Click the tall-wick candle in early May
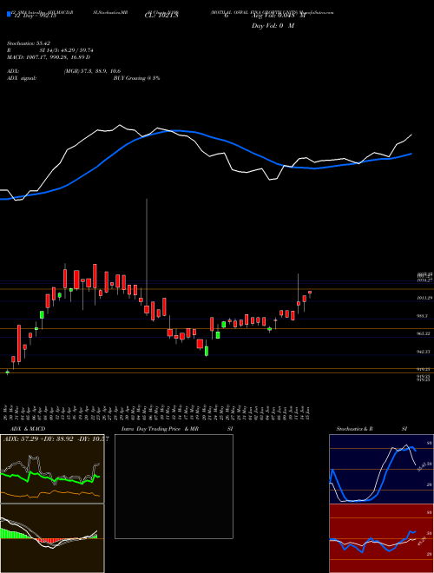The image size is (434, 573). pos(147,309)
